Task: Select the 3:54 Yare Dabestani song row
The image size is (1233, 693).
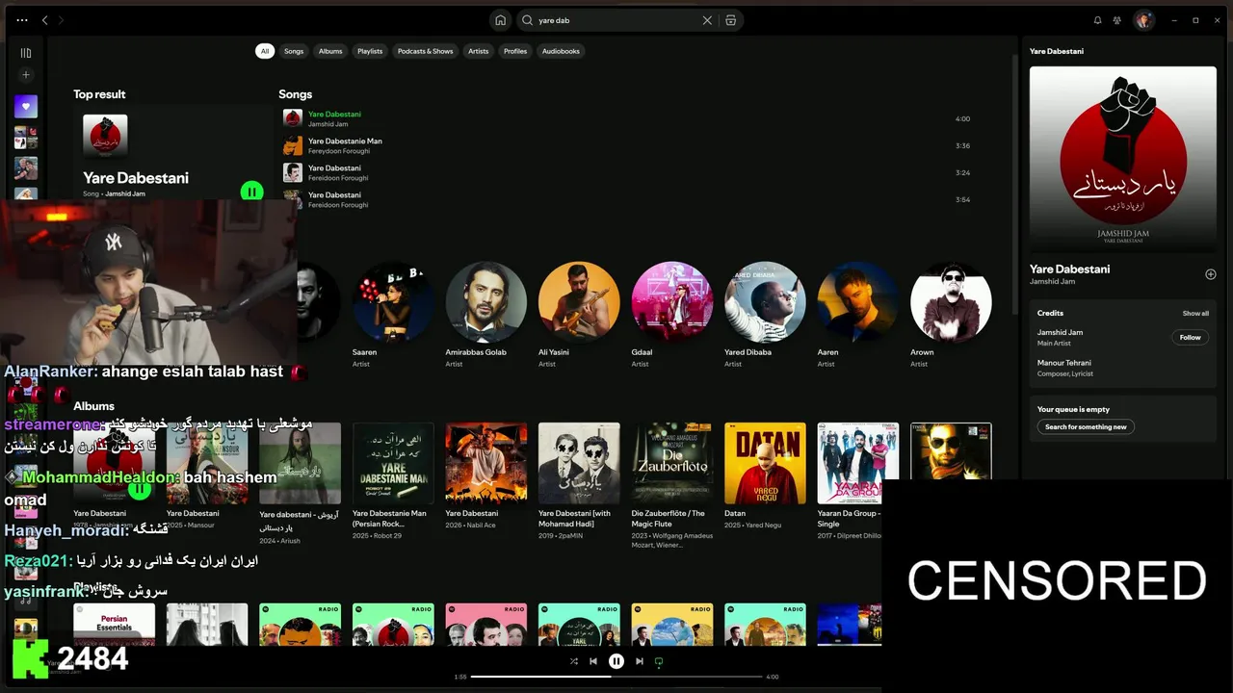Action: point(626,199)
